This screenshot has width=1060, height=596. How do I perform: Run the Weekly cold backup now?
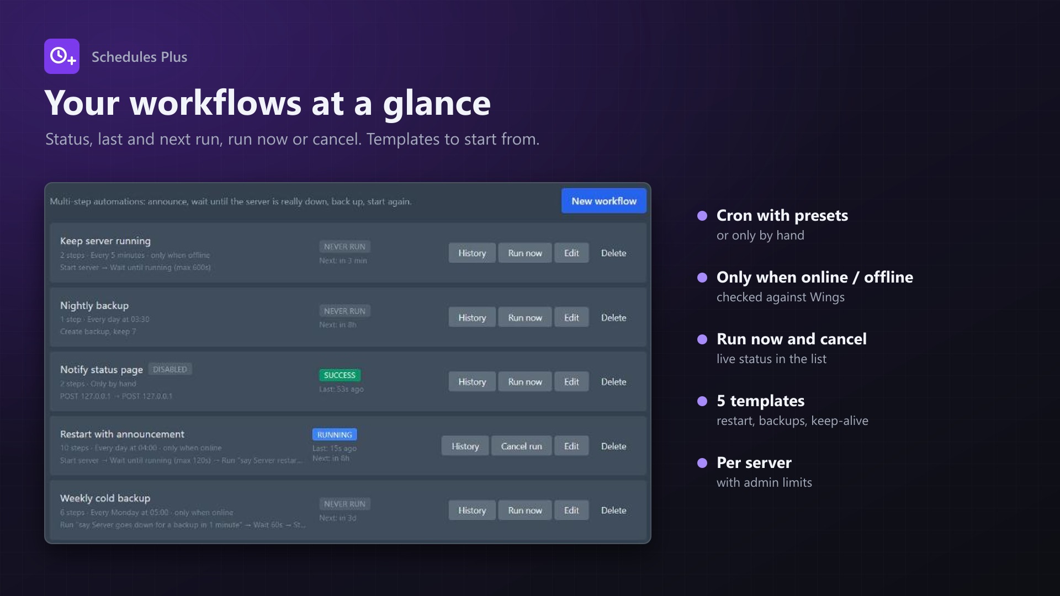(525, 510)
